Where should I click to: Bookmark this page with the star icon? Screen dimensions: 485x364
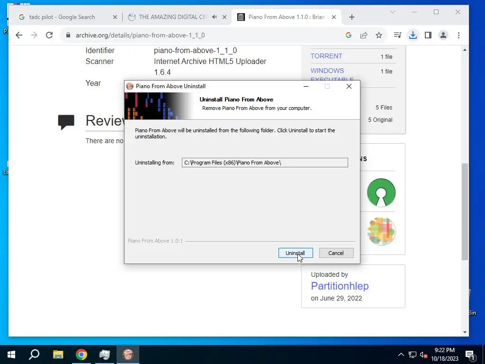378,35
